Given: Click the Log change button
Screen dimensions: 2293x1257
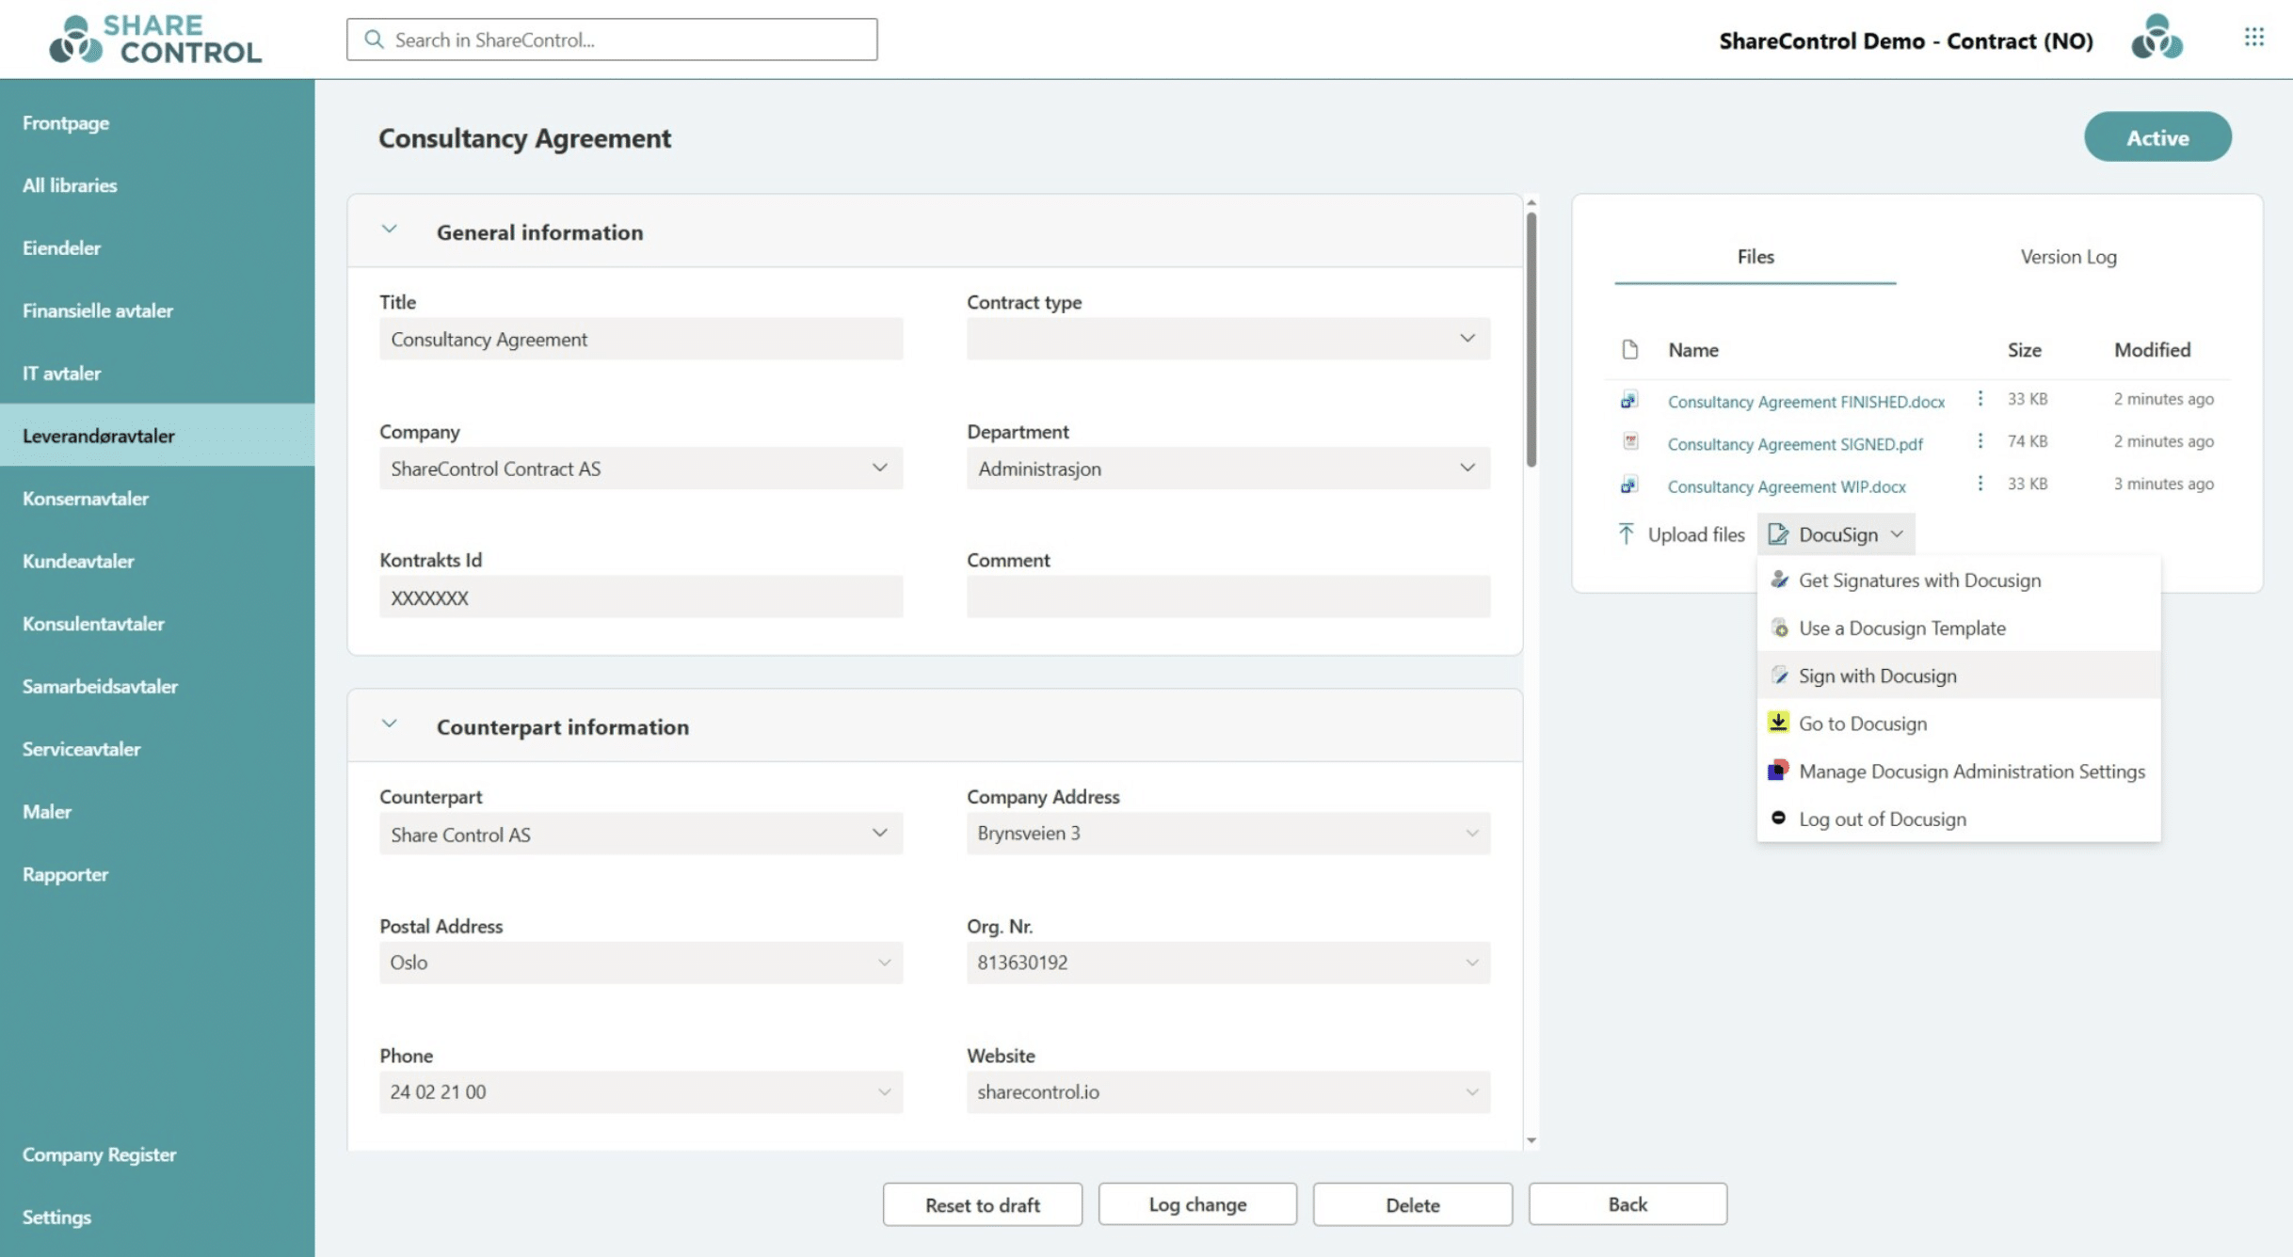Looking at the screenshot, I should click(1197, 1204).
